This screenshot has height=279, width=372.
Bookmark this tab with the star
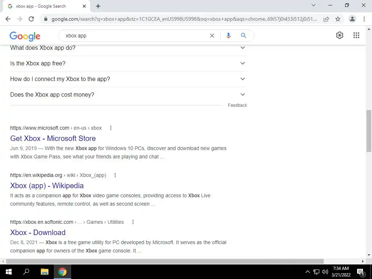(338, 19)
